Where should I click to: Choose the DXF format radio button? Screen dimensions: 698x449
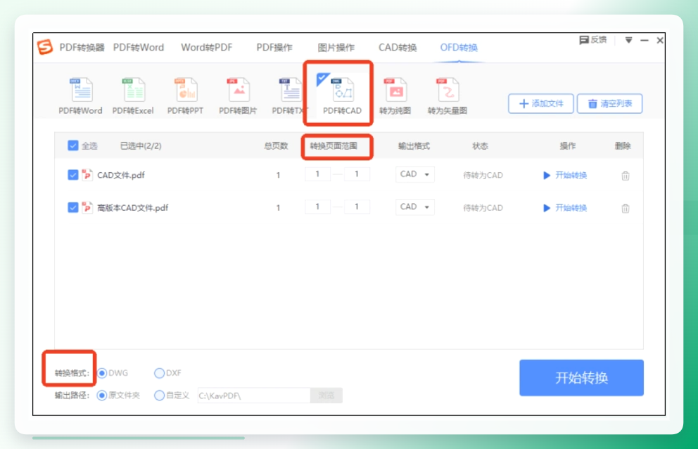159,373
